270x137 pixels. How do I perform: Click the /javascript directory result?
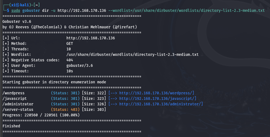(15, 98)
